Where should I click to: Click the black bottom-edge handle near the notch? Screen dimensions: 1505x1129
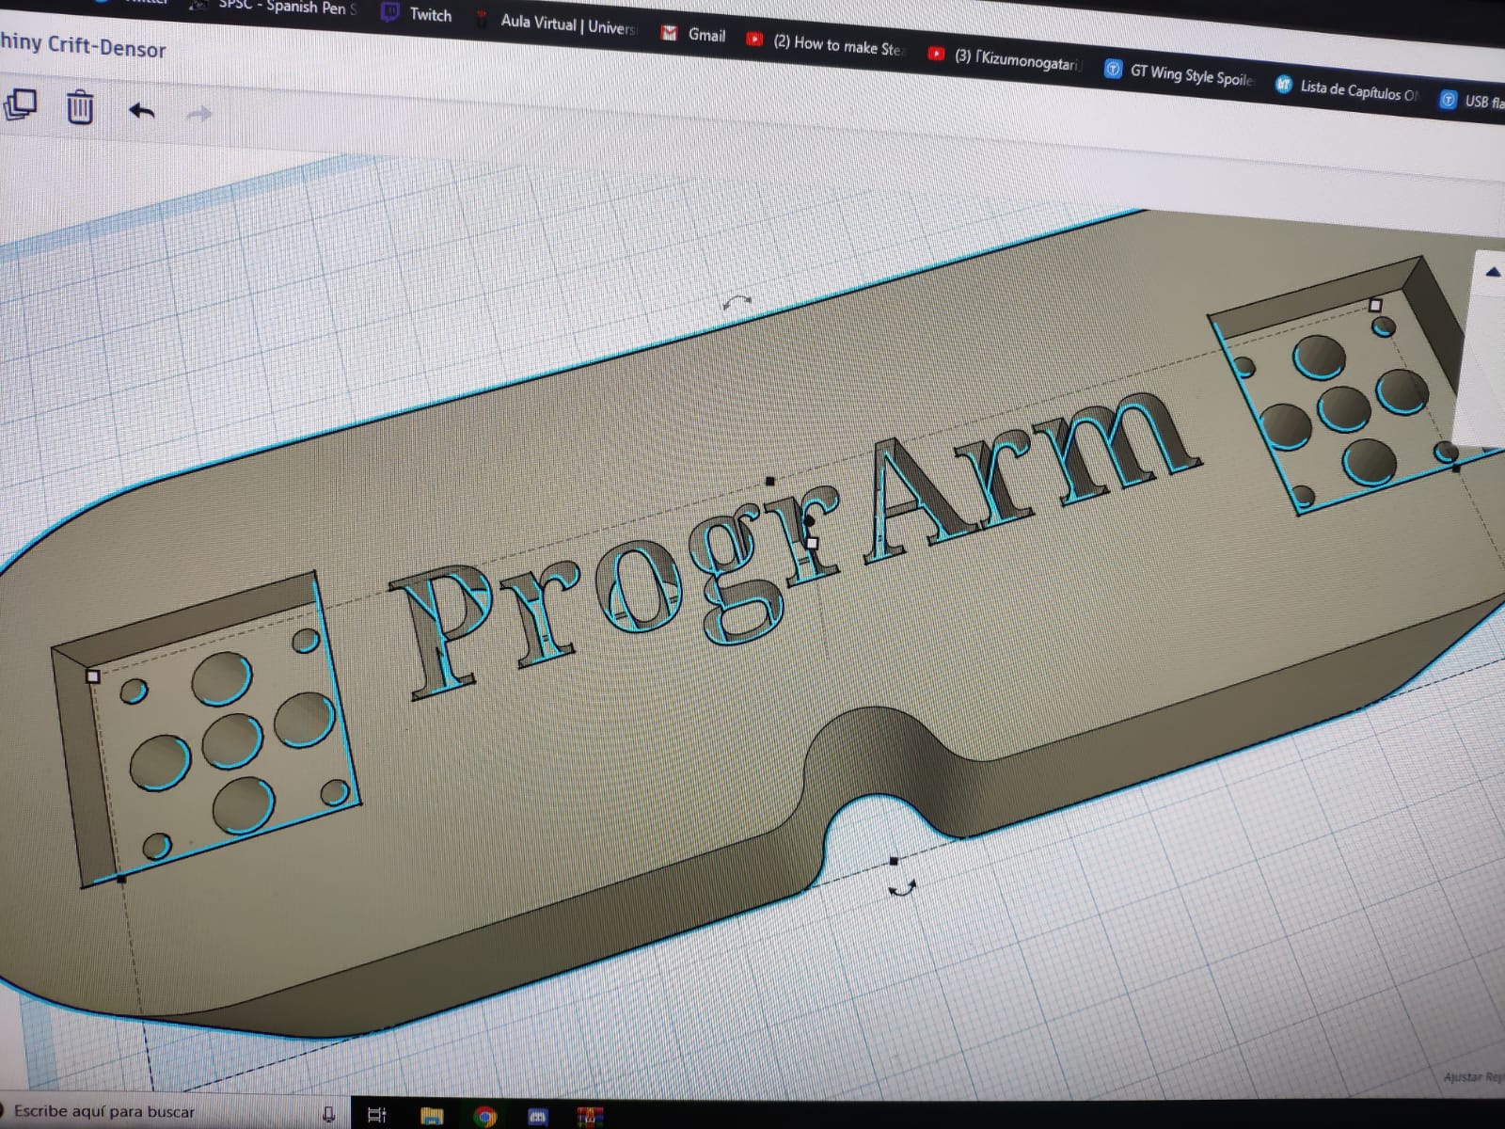point(894,861)
